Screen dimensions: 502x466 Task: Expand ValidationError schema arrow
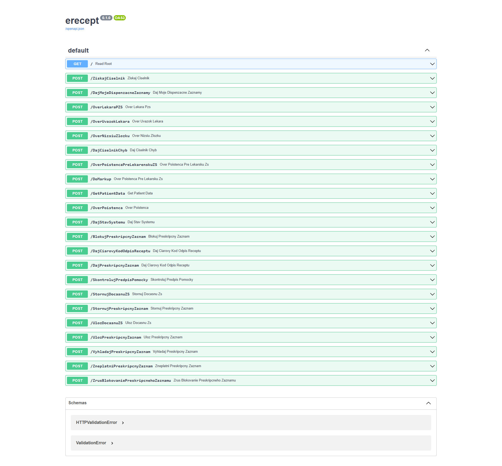pos(112,443)
